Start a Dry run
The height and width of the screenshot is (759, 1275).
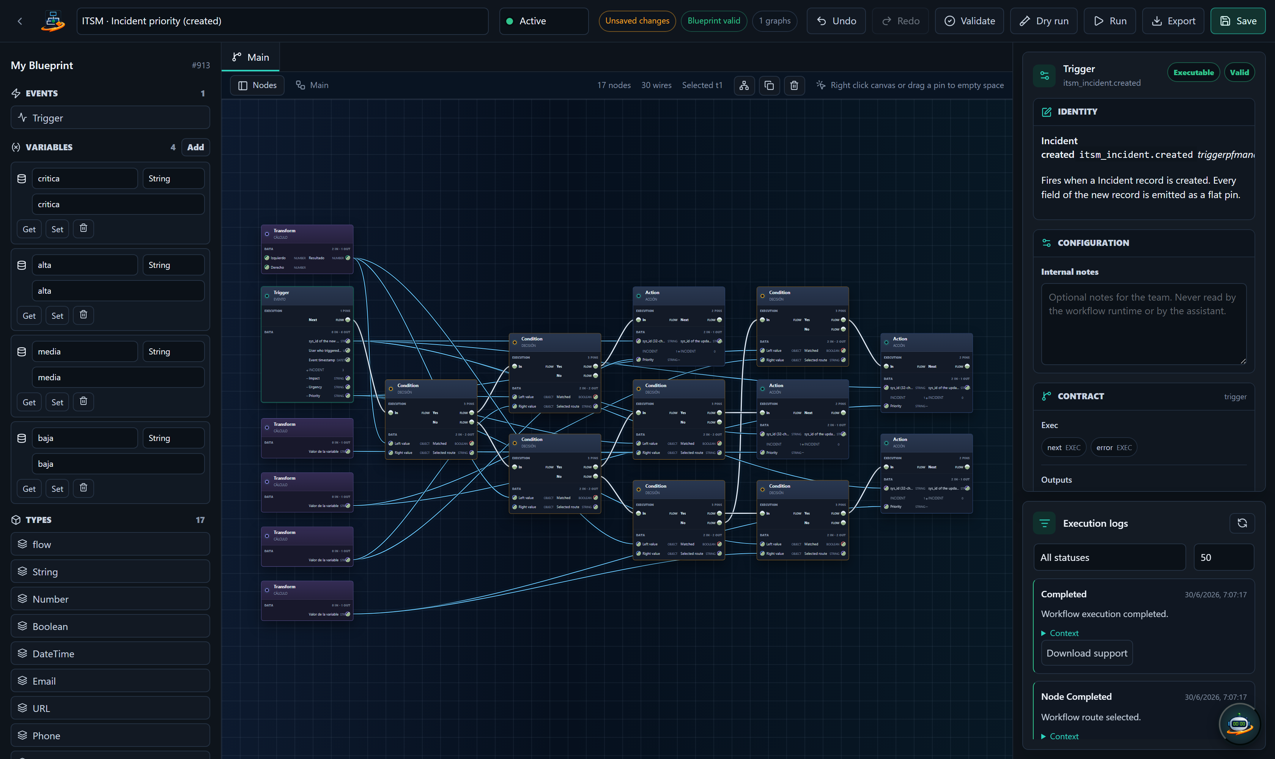(1044, 21)
